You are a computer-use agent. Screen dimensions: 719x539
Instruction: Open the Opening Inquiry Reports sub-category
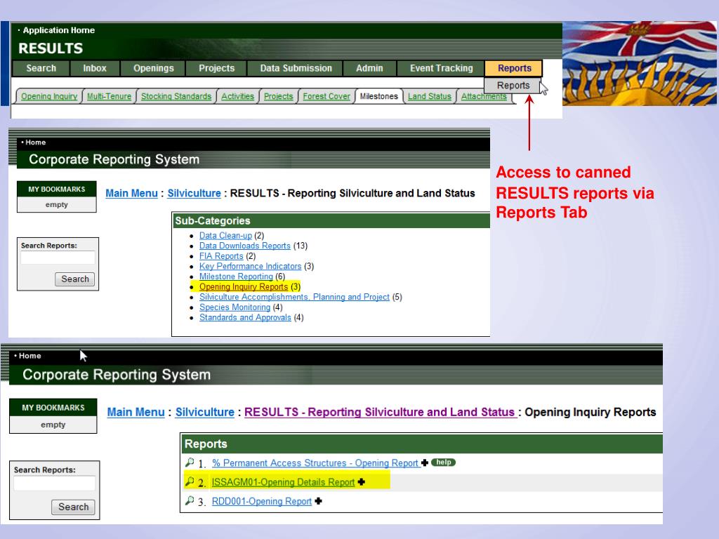coord(244,286)
